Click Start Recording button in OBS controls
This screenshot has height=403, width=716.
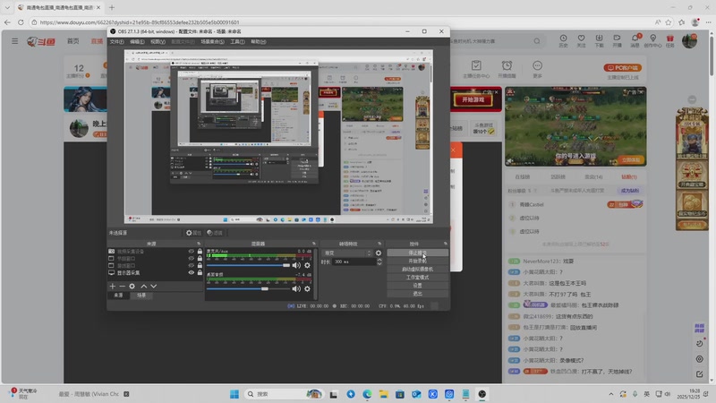tap(417, 261)
